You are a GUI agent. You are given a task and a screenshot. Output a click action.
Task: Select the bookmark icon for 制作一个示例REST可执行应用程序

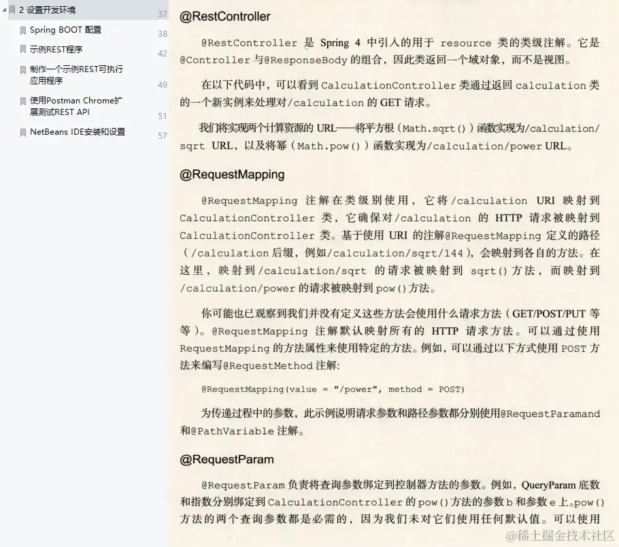(x=24, y=70)
